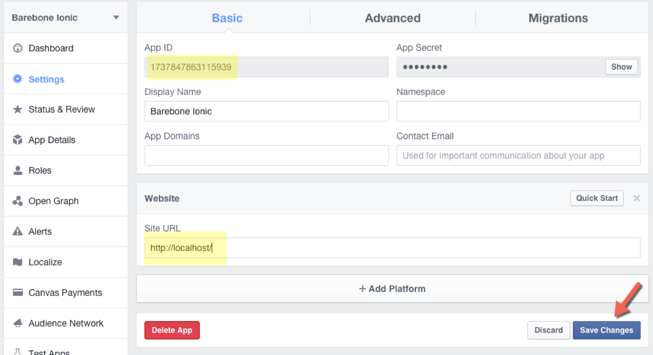The image size is (653, 355).
Task: Go to Status & Review page
Action: point(66,109)
